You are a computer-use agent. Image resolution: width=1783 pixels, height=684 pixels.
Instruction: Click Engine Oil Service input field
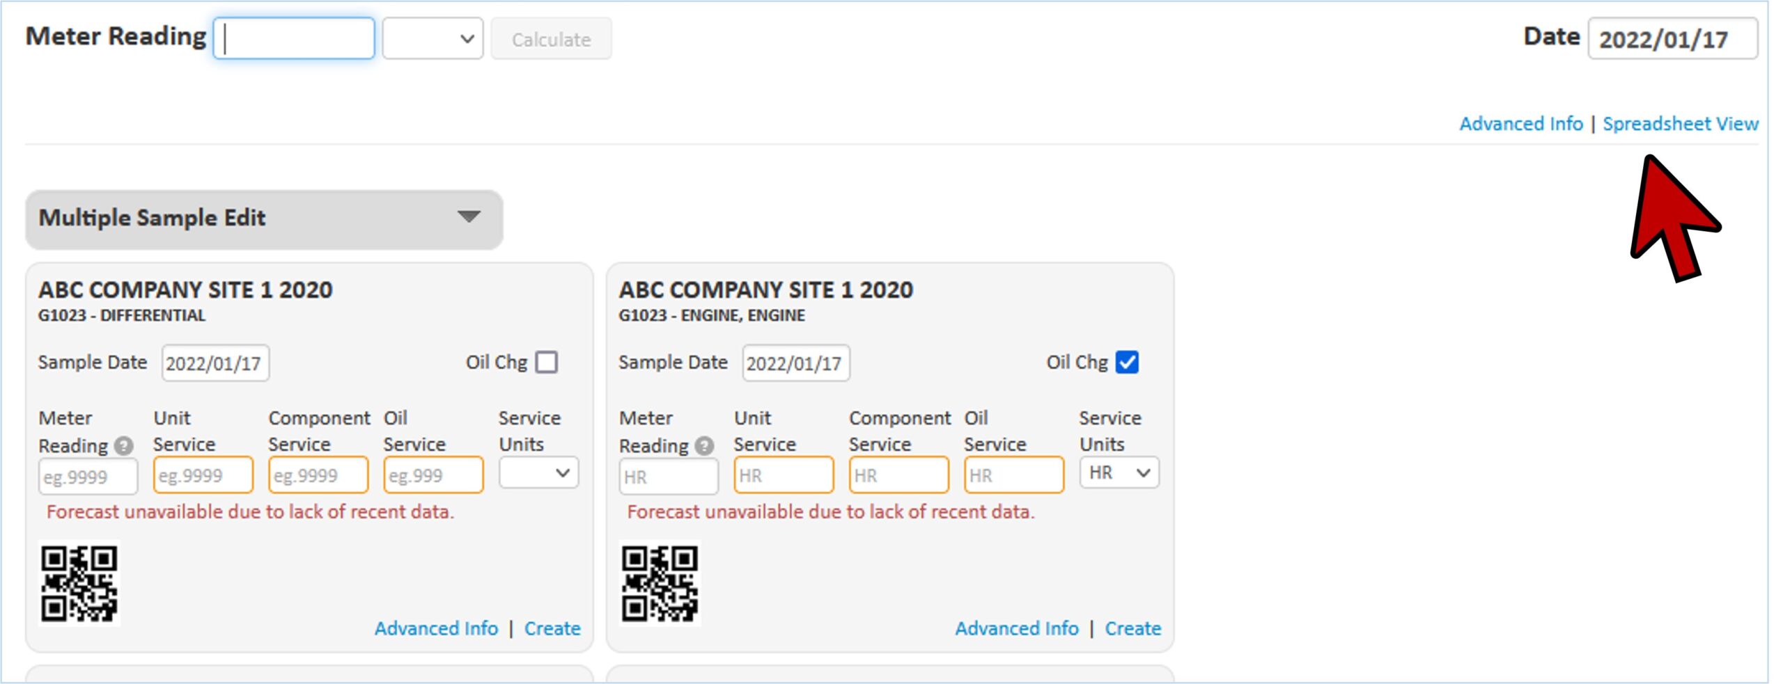1013,475
